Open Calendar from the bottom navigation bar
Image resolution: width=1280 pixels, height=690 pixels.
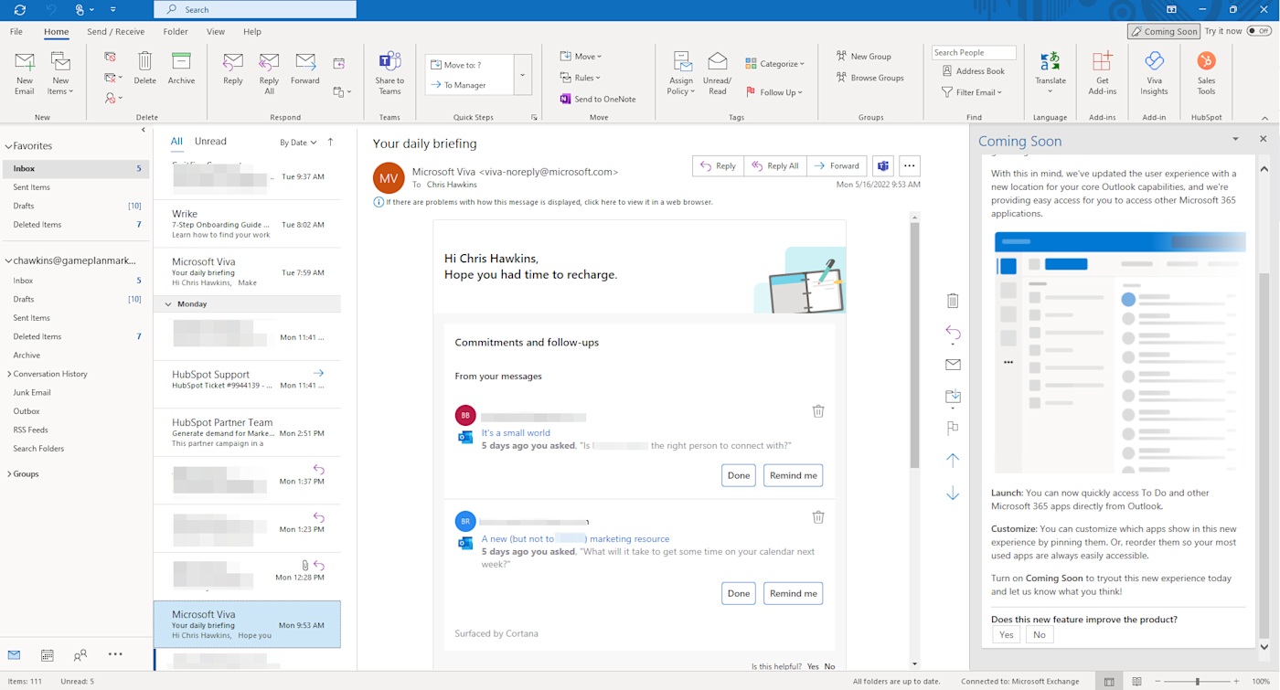coord(48,655)
